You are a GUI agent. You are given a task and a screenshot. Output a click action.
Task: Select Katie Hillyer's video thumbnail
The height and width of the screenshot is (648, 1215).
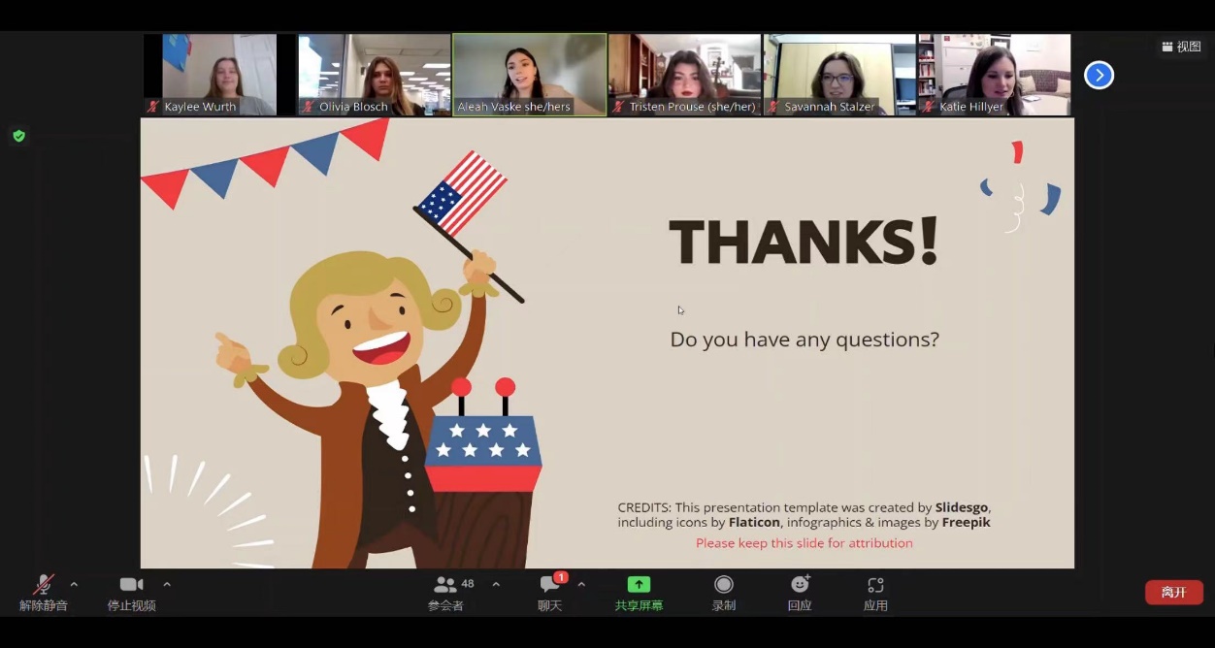(x=995, y=75)
